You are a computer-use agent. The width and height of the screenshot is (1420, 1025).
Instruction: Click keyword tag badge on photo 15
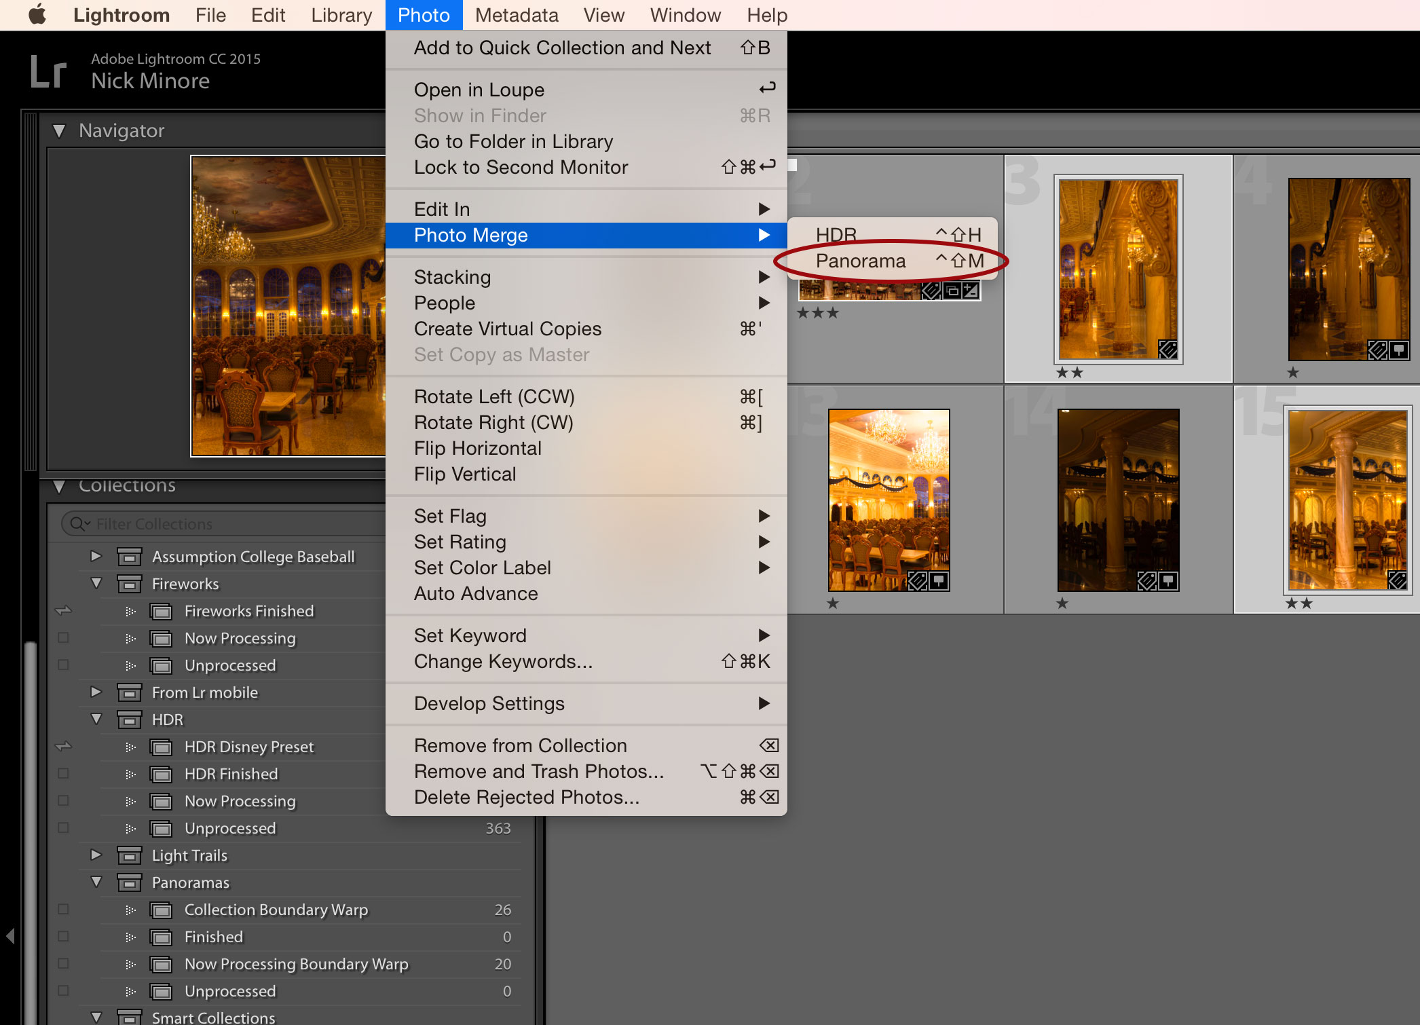click(1397, 580)
